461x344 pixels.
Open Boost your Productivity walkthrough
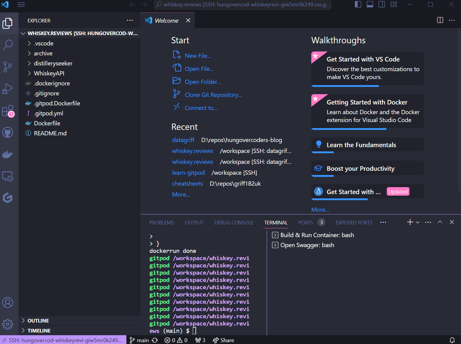pos(367,169)
